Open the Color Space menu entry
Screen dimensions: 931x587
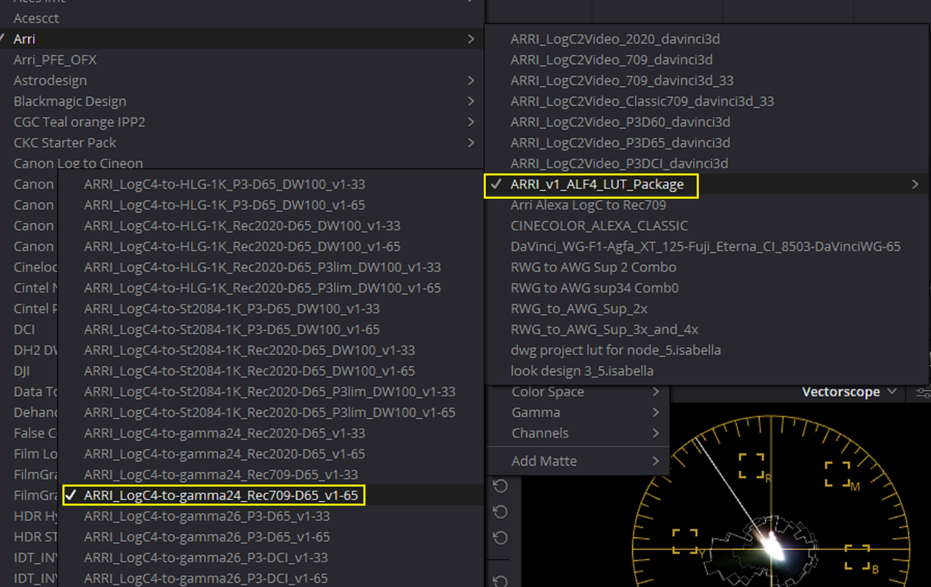[577, 392]
